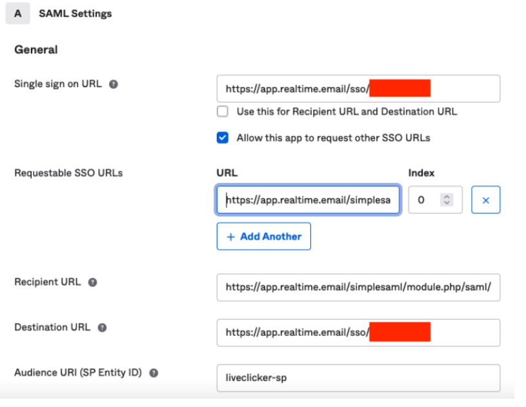The image size is (526, 407).
Task: Click inside the Index number field
Action: pos(426,200)
